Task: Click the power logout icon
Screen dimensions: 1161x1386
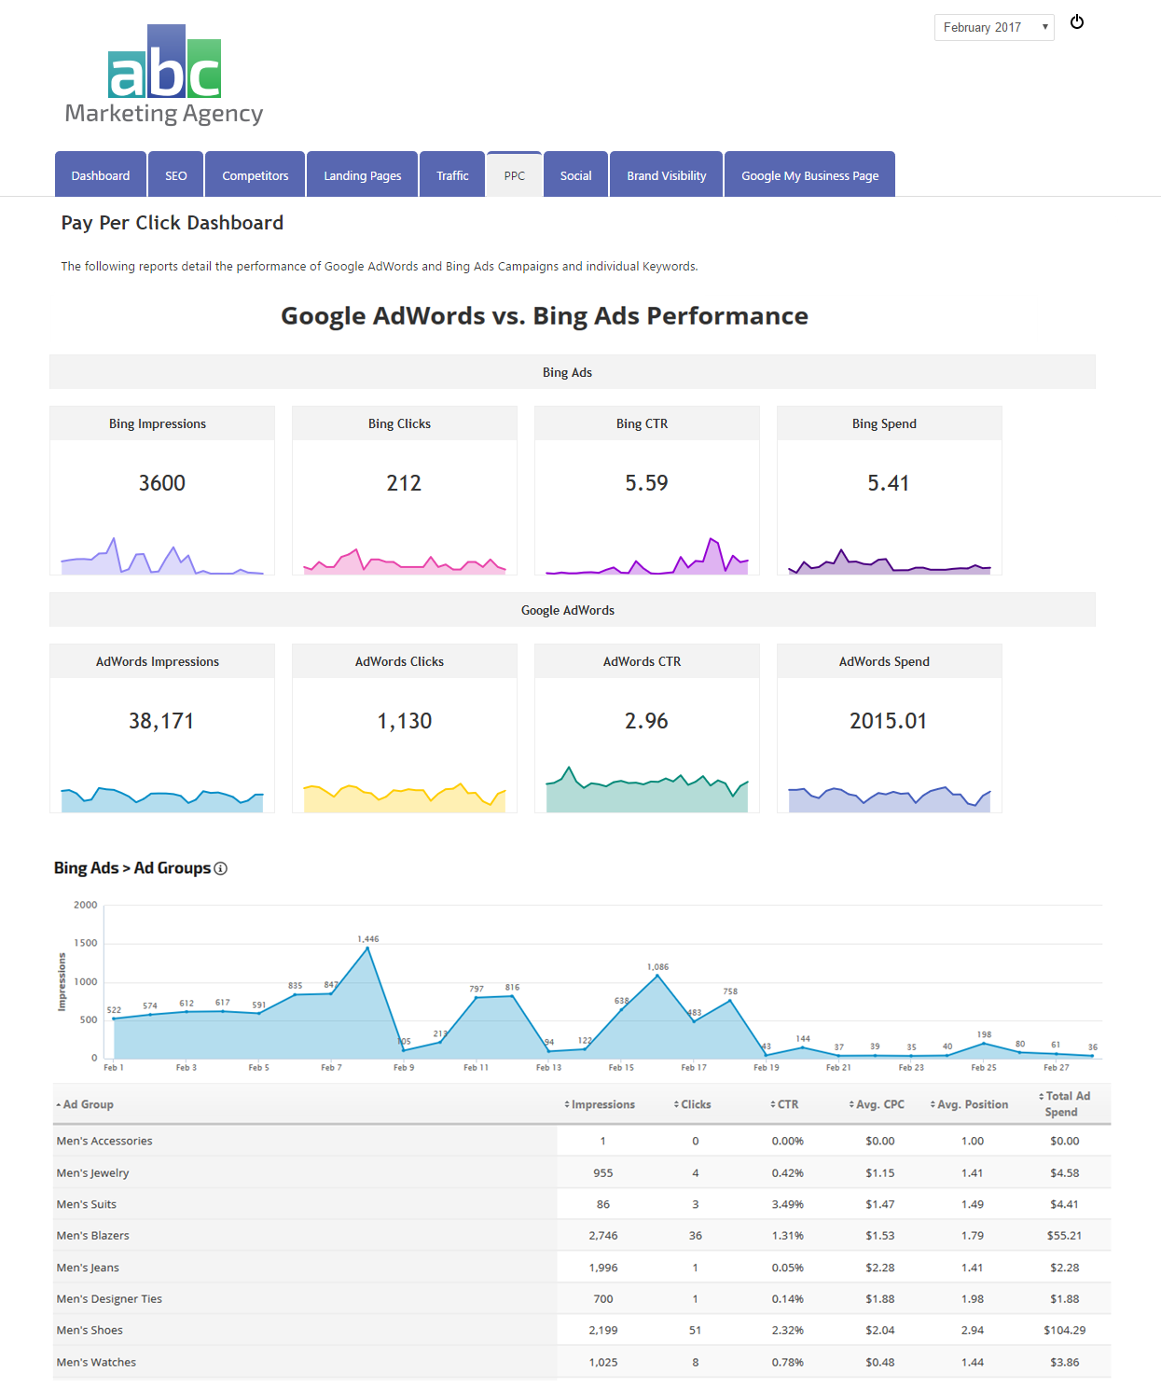Action: (x=1077, y=22)
